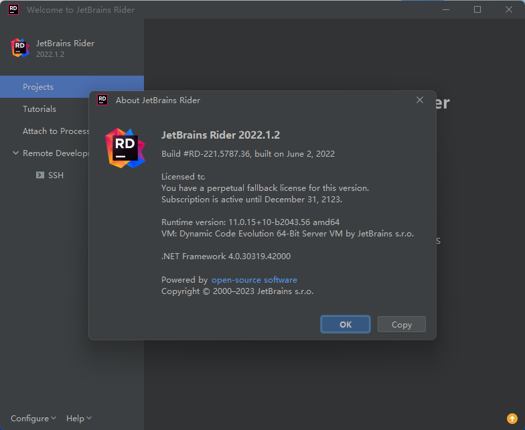Copy the About information with Copy button

click(x=402, y=324)
